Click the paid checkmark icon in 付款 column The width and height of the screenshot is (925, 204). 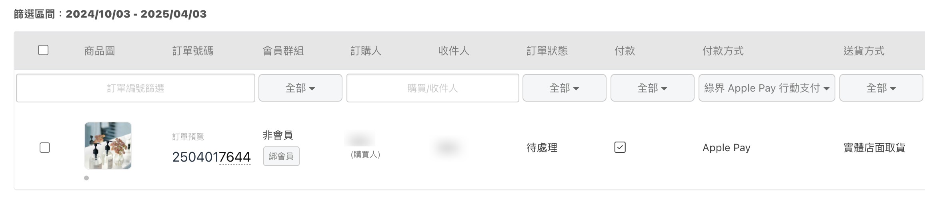pos(620,147)
